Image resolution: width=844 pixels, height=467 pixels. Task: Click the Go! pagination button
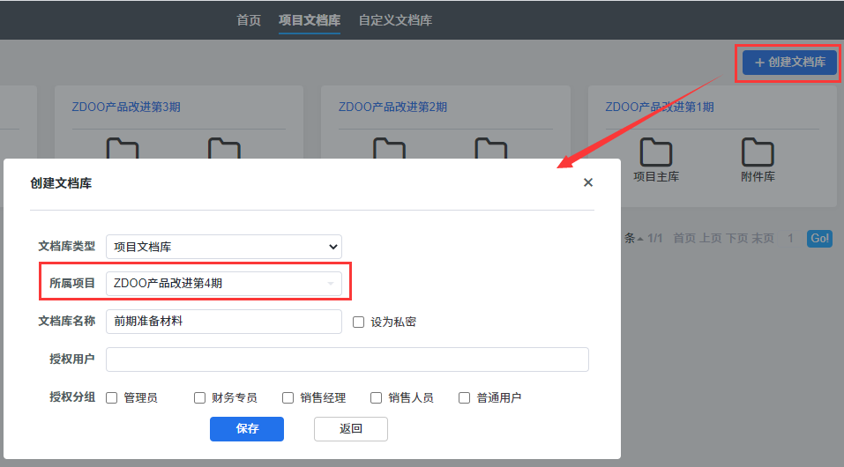pyautogui.click(x=819, y=239)
